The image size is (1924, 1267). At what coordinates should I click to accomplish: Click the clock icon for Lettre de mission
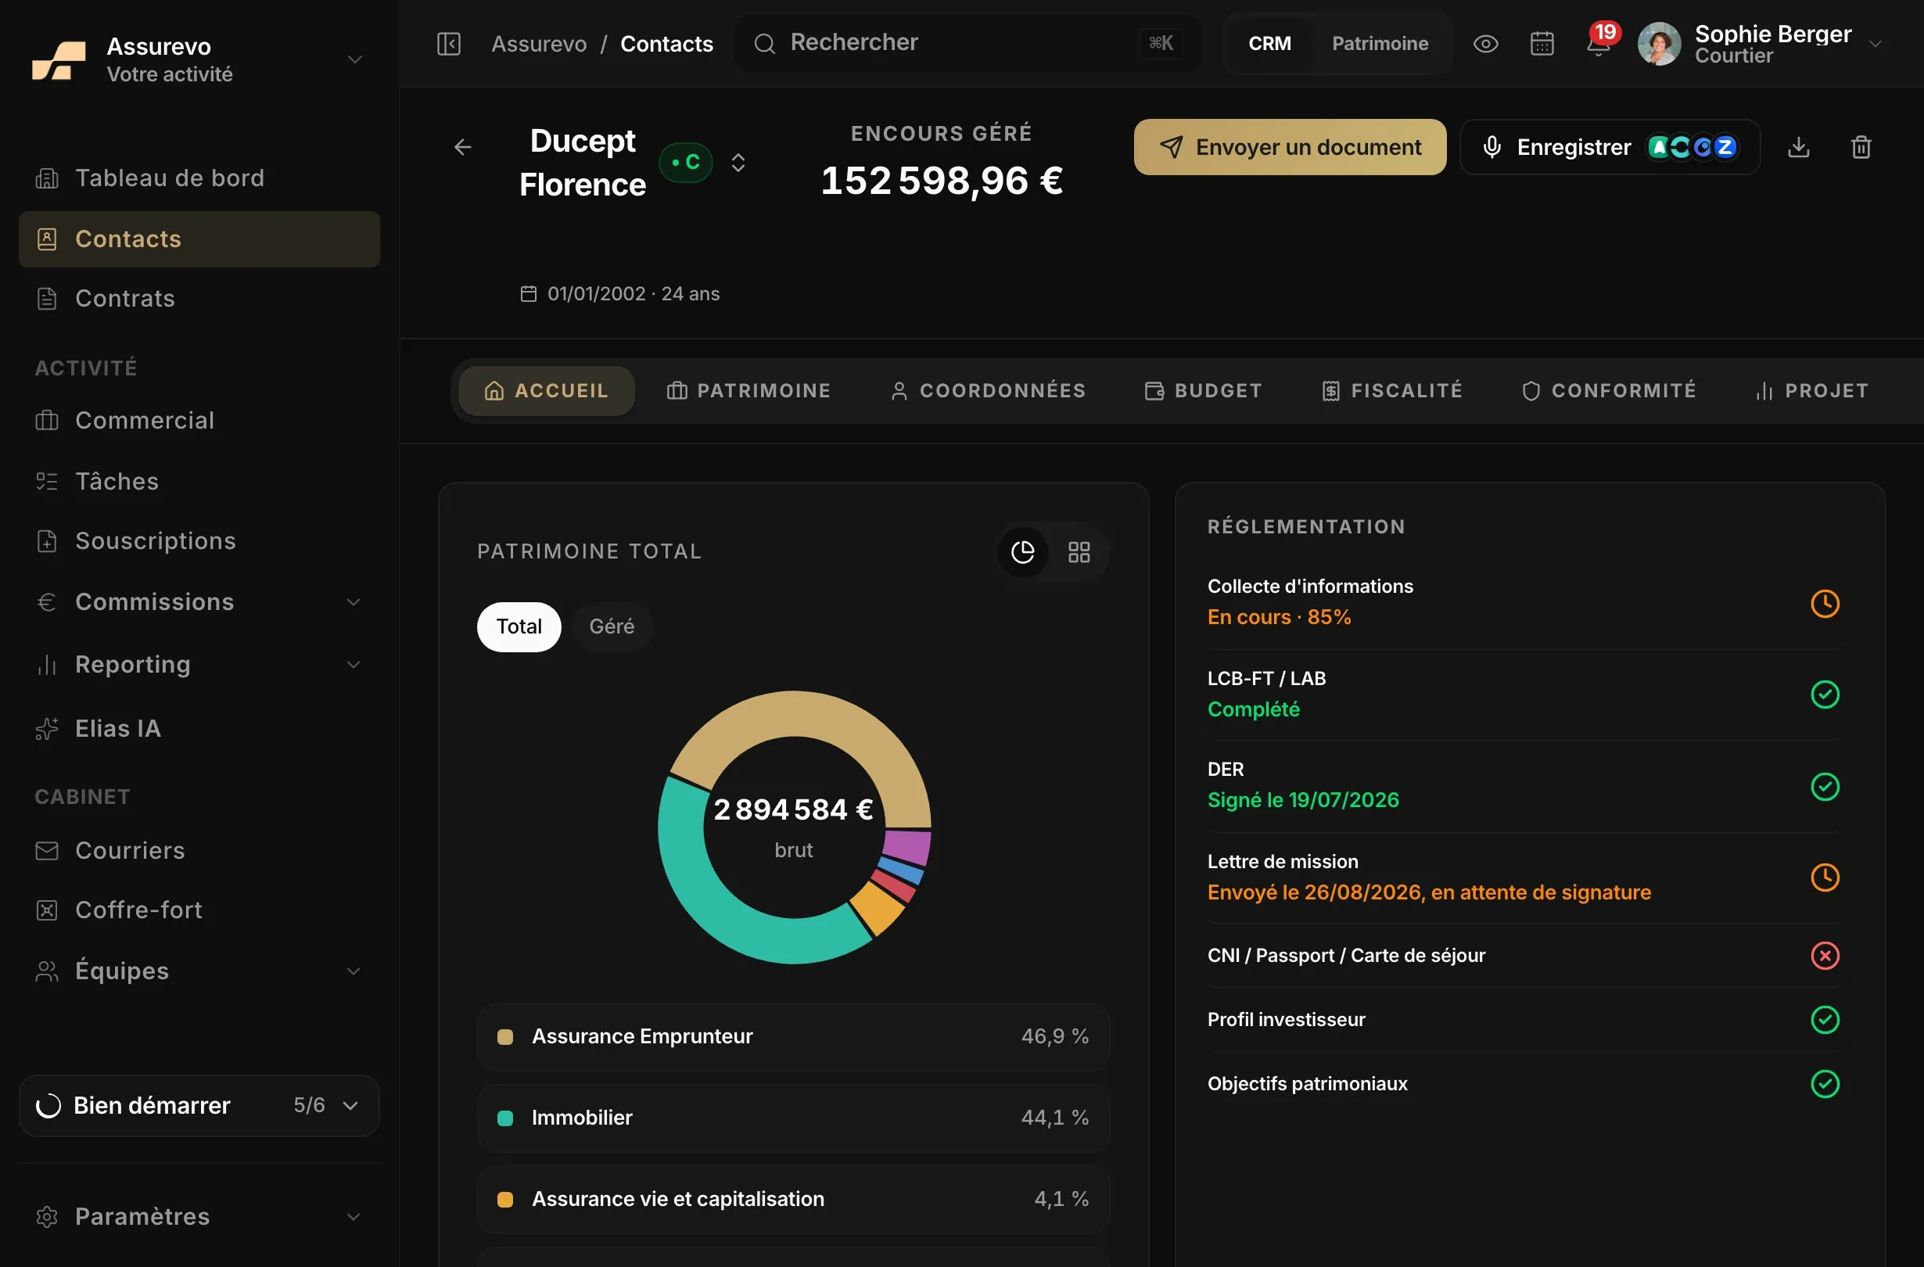click(x=1825, y=878)
